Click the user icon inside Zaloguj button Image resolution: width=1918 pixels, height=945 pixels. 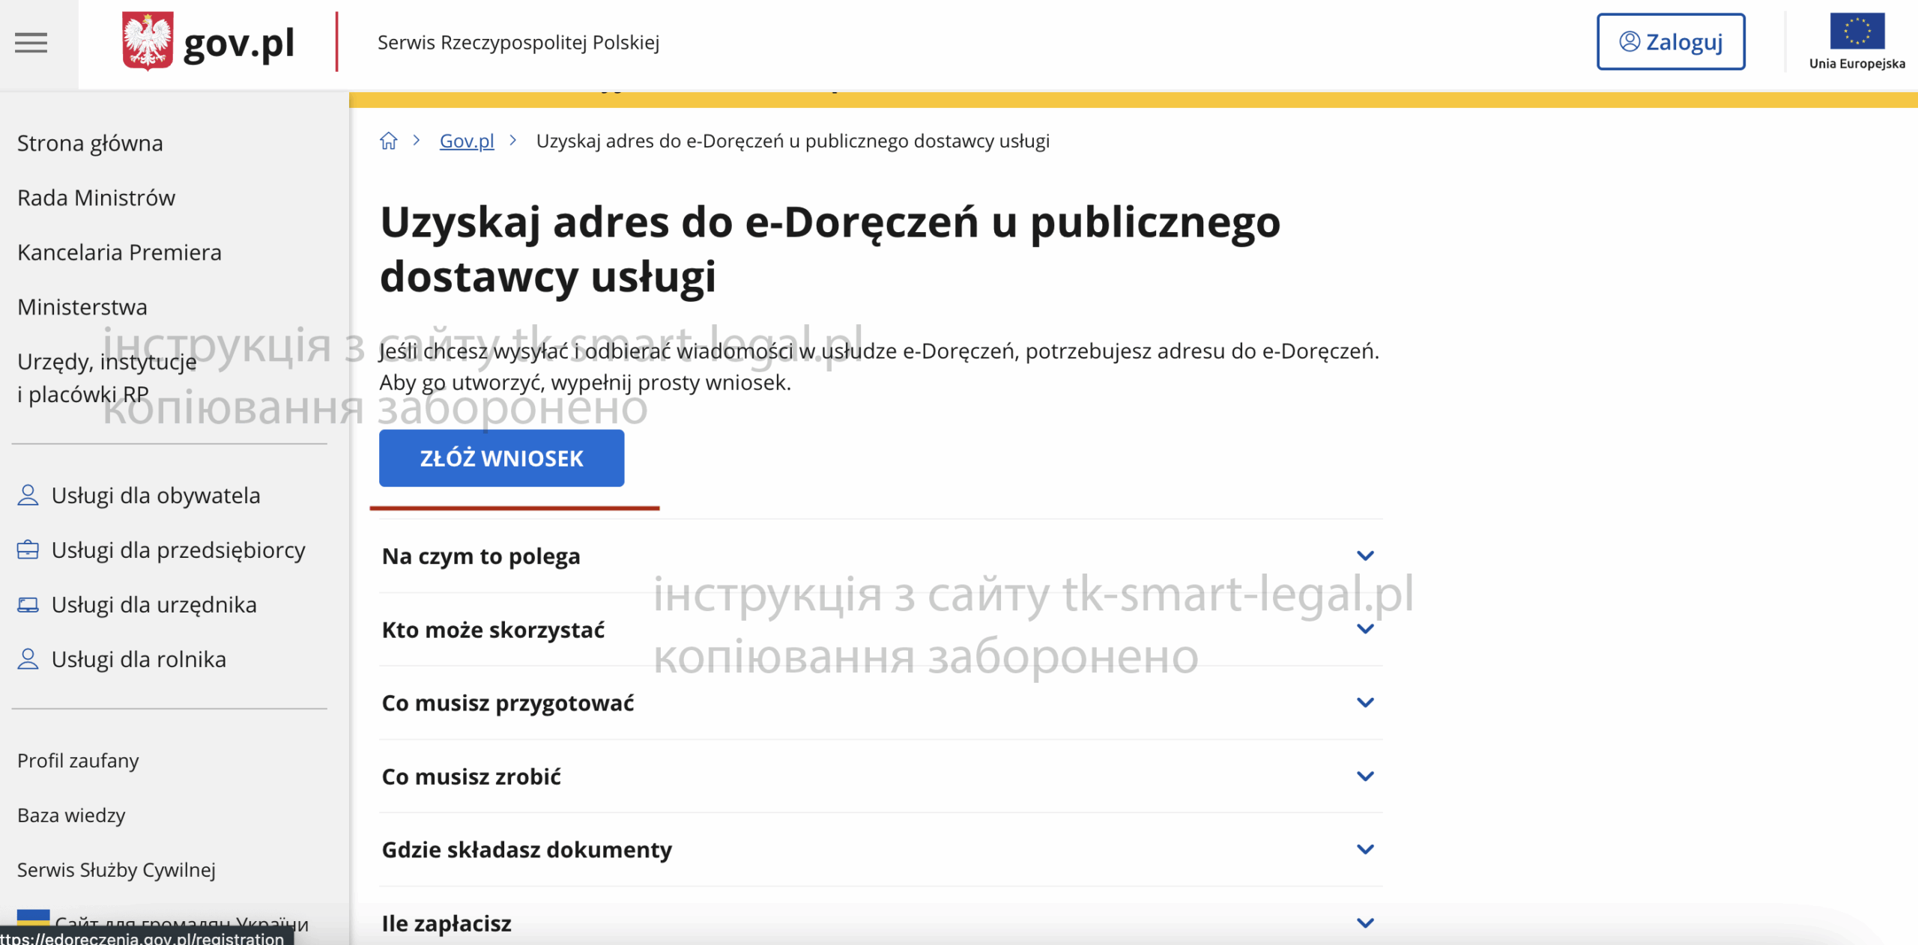point(1628,42)
